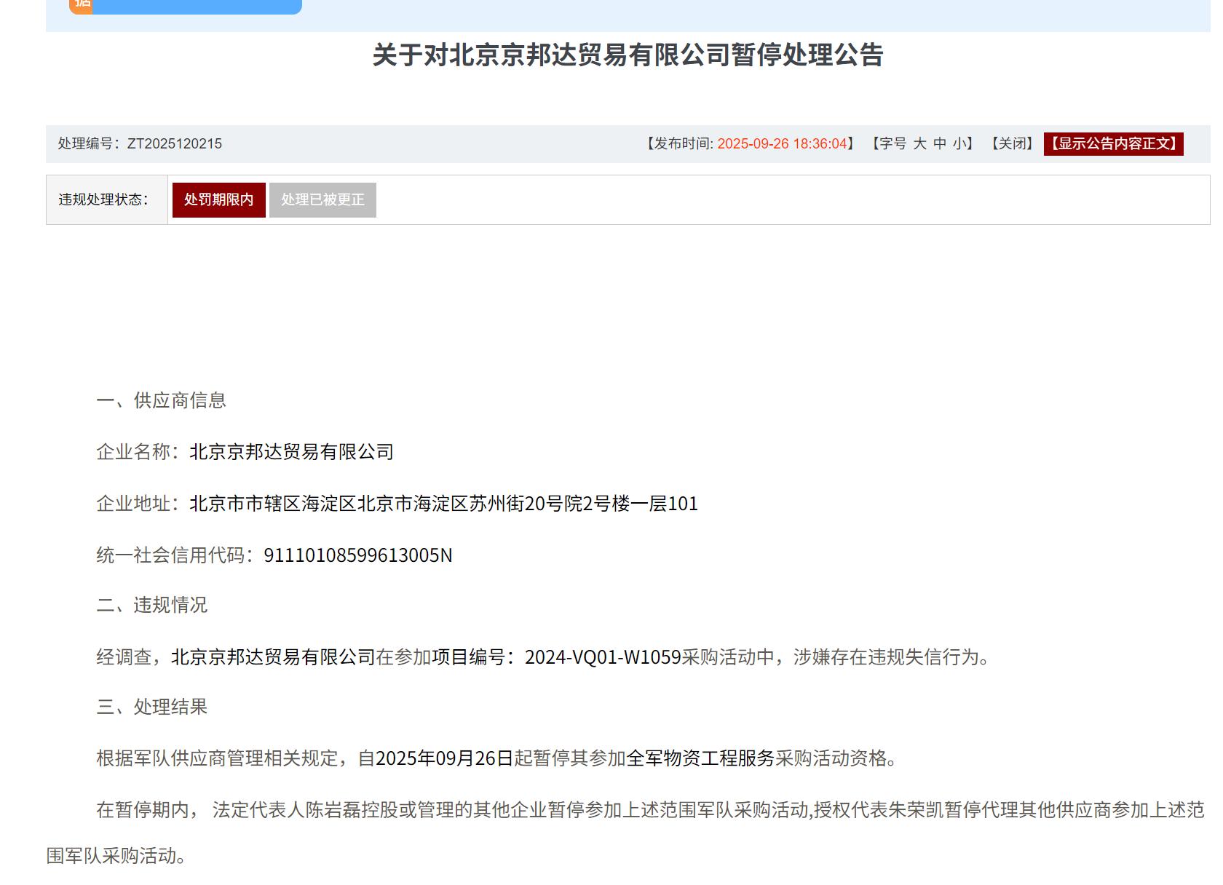Image resolution: width=1223 pixels, height=885 pixels.
Task: Click the 三、处理结果 section heading
Action: click(151, 707)
